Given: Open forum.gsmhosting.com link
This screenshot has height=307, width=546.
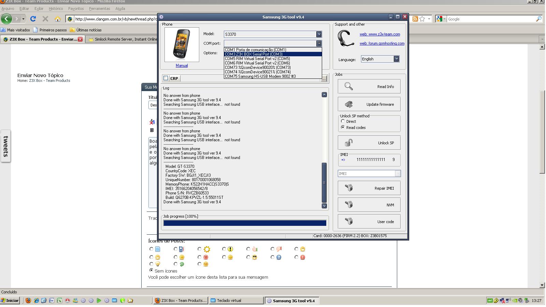Looking at the screenshot, I should (382, 43).
